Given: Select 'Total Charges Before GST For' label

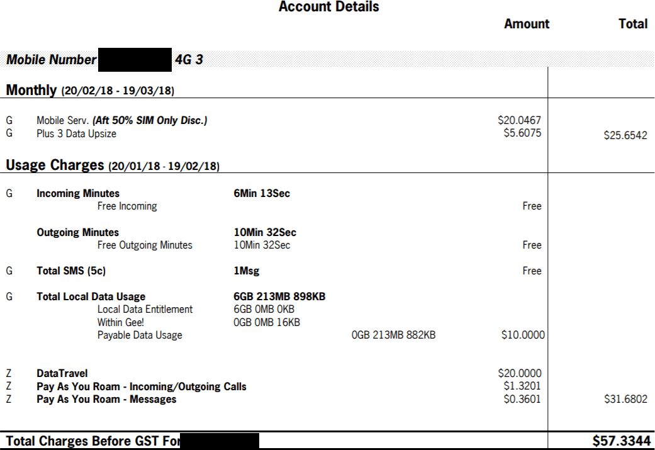Looking at the screenshot, I should pyautogui.click(x=92, y=441).
